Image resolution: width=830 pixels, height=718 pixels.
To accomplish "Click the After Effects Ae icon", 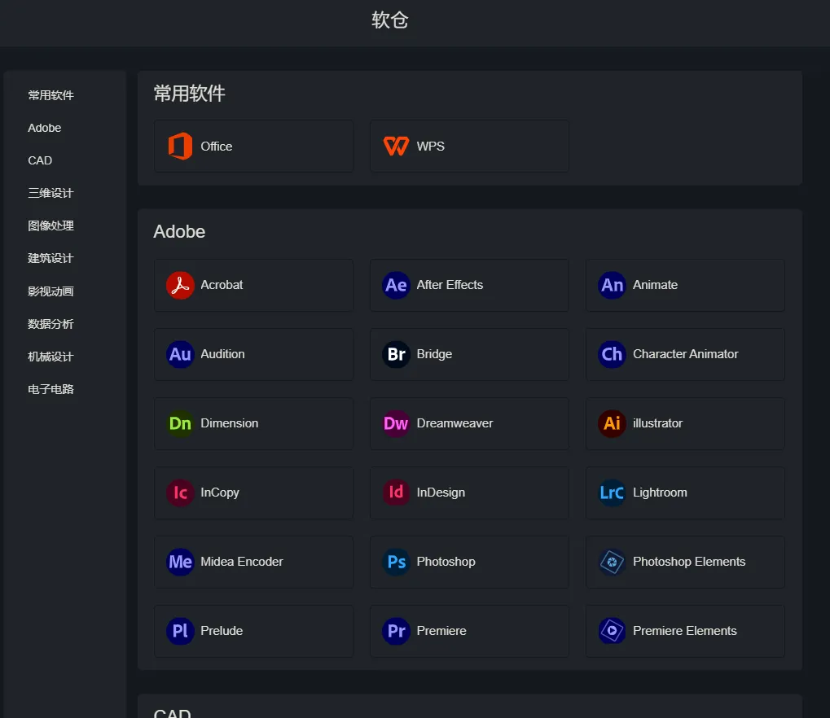I will point(396,285).
